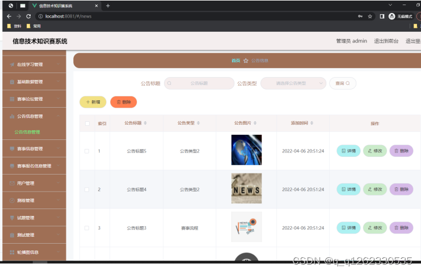Click the 赛事信息管理 monitor icon
The height and width of the screenshot is (272, 421).
pyautogui.click(x=12, y=148)
